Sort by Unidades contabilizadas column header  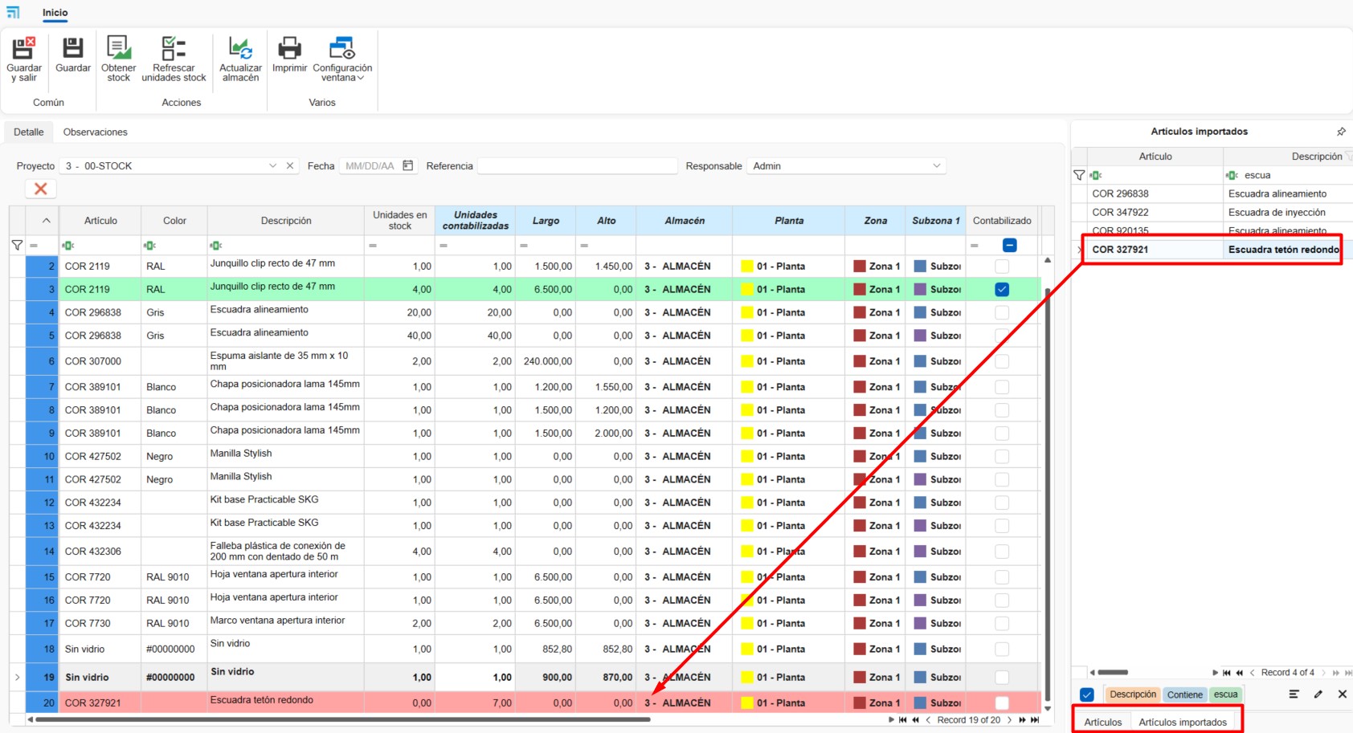(x=475, y=221)
